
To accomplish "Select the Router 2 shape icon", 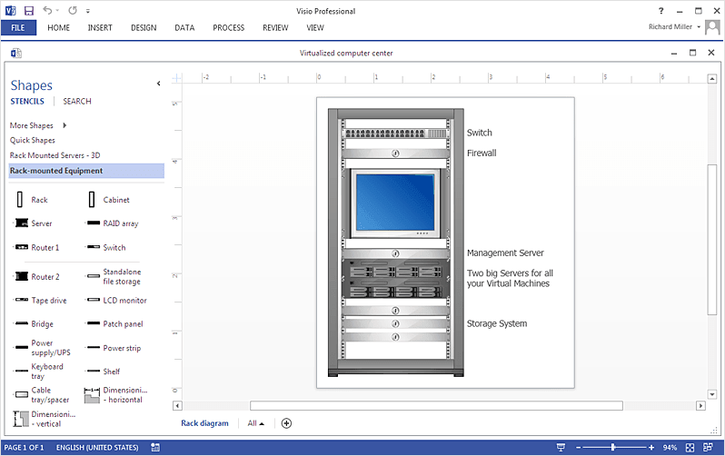I will coord(21,276).
